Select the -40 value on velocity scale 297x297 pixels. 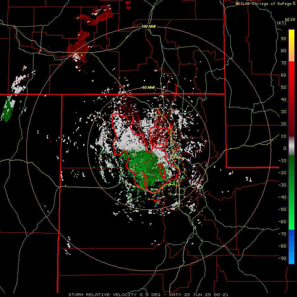pyautogui.click(x=282, y=197)
